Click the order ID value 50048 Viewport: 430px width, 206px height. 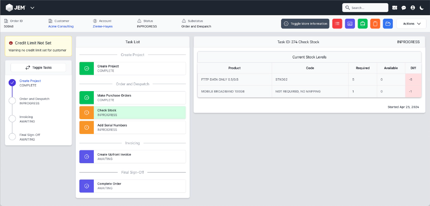[x=9, y=26]
